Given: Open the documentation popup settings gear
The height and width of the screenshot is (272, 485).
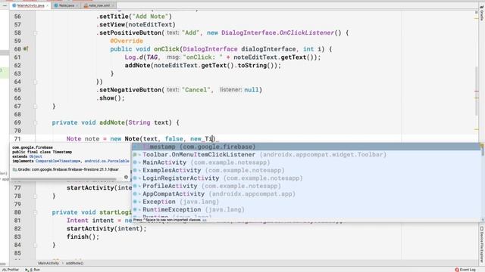Looking at the screenshot, I should point(126,177).
